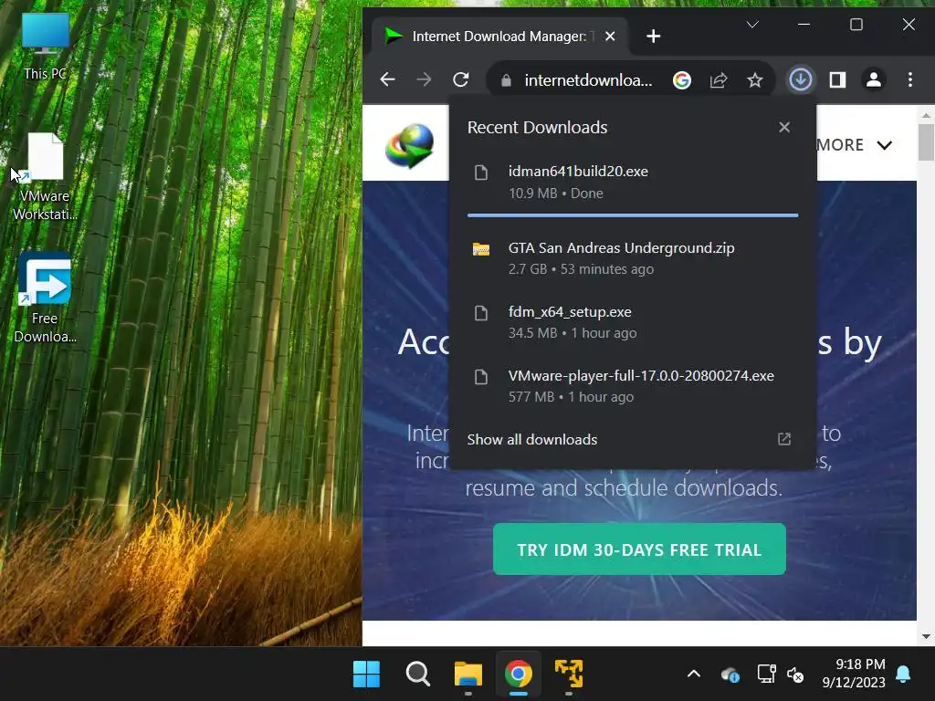The height and width of the screenshot is (701, 935).
Task: Click Show all downloads
Action: tap(532, 439)
